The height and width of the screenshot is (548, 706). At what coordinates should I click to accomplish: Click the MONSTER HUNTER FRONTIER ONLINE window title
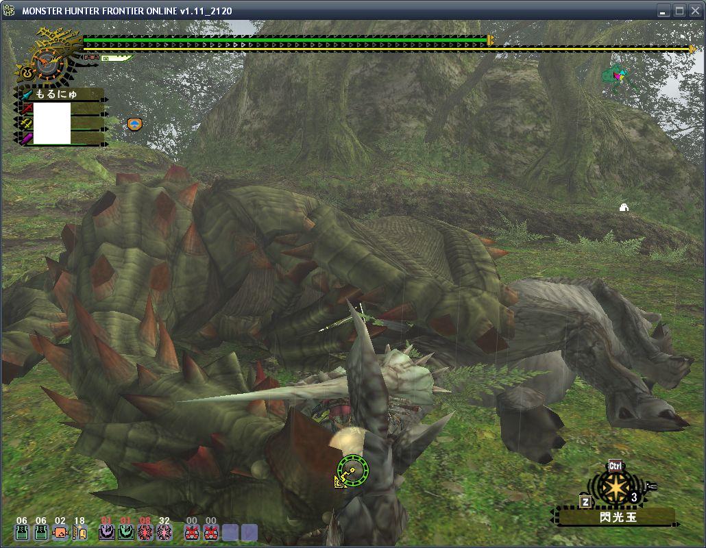click(x=127, y=11)
